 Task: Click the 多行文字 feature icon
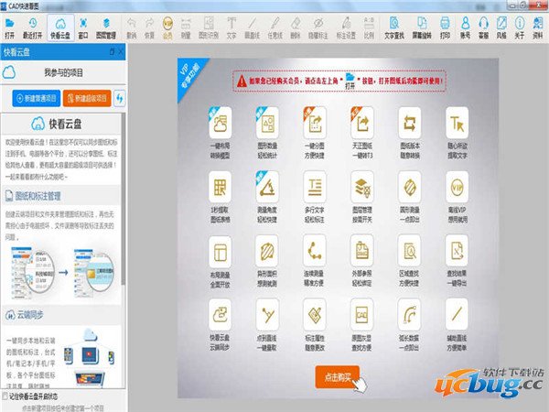[315, 187]
